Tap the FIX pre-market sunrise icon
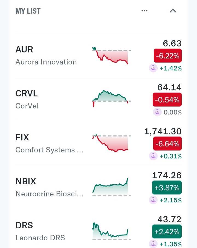 153,156
